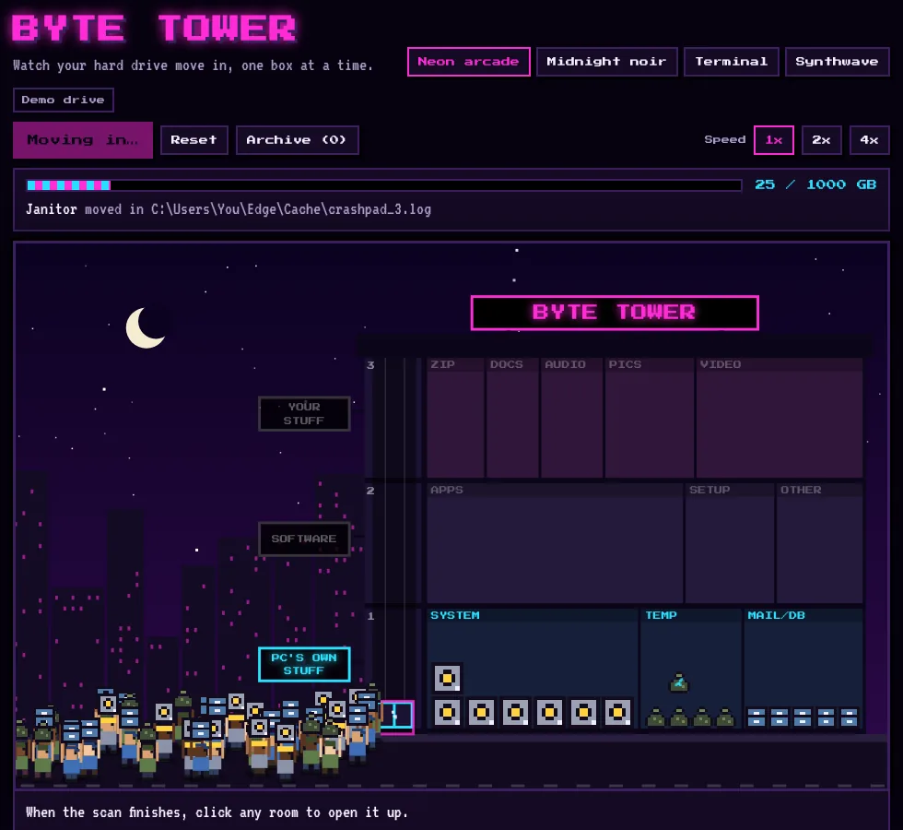Click the rightmost blue cabinet box in MAIL/DB
903x830 pixels.
click(849, 717)
